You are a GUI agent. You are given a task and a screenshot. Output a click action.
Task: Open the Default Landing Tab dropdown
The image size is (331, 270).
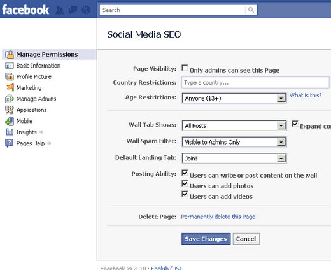pyautogui.click(x=234, y=159)
